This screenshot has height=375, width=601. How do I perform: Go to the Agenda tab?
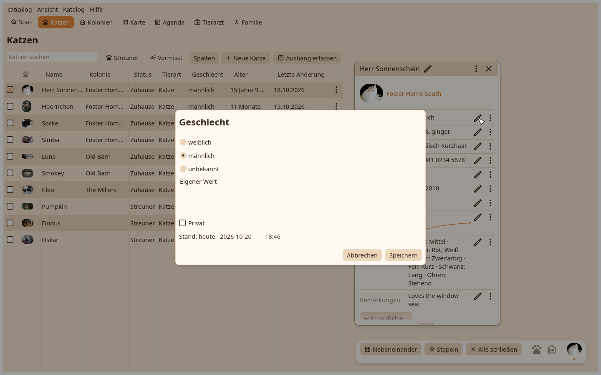[x=170, y=22]
